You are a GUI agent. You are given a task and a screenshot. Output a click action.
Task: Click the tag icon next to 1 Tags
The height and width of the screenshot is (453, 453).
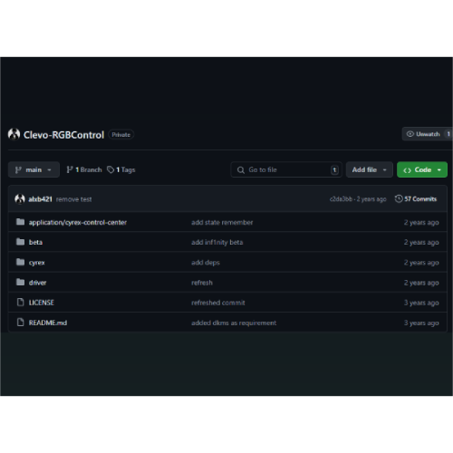(x=111, y=169)
